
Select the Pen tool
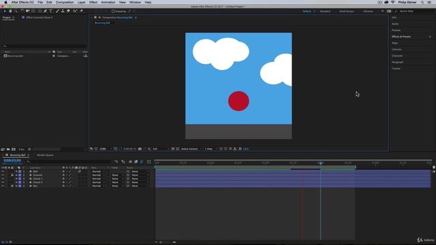(46, 11)
